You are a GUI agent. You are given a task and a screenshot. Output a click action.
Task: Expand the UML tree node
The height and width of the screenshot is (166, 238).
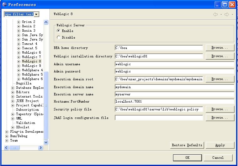click(x=13, y=119)
